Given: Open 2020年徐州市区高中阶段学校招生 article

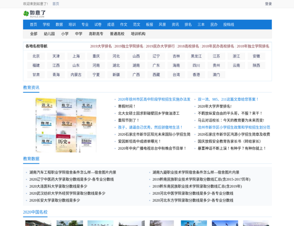Looking at the screenshot, I should [x=154, y=99].
